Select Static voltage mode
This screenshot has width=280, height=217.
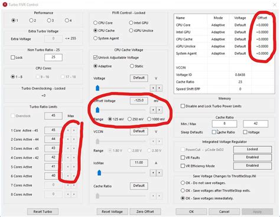point(132,66)
